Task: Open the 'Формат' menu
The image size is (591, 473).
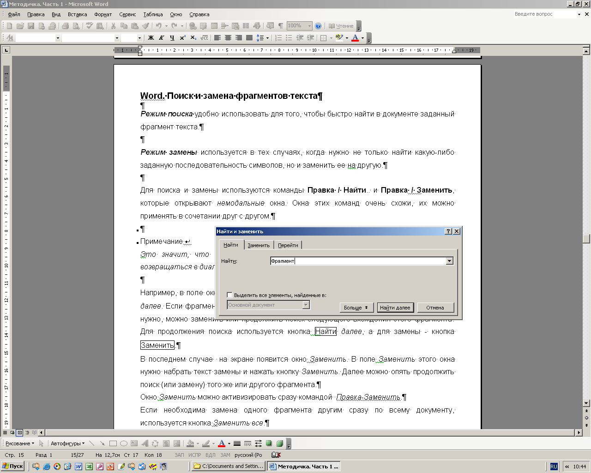Action: pyautogui.click(x=103, y=14)
